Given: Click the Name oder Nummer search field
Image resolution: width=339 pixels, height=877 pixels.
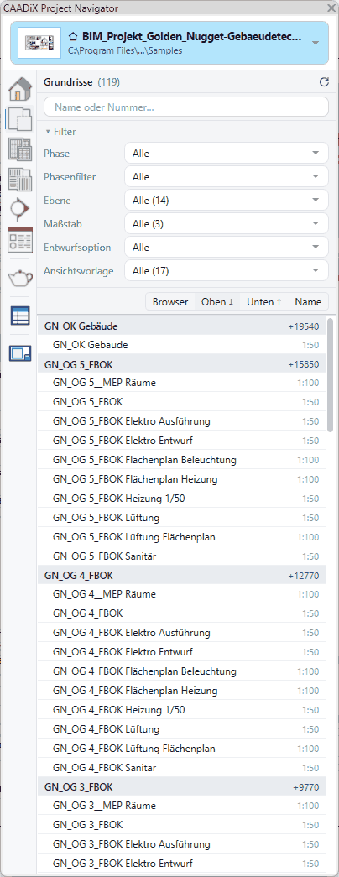Looking at the screenshot, I should click(185, 107).
